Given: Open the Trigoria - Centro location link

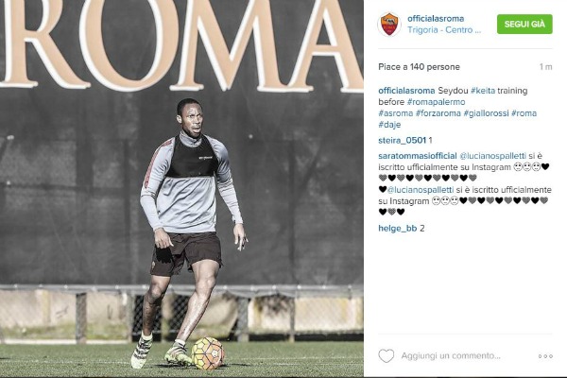Looking at the screenshot, I should [x=444, y=30].
